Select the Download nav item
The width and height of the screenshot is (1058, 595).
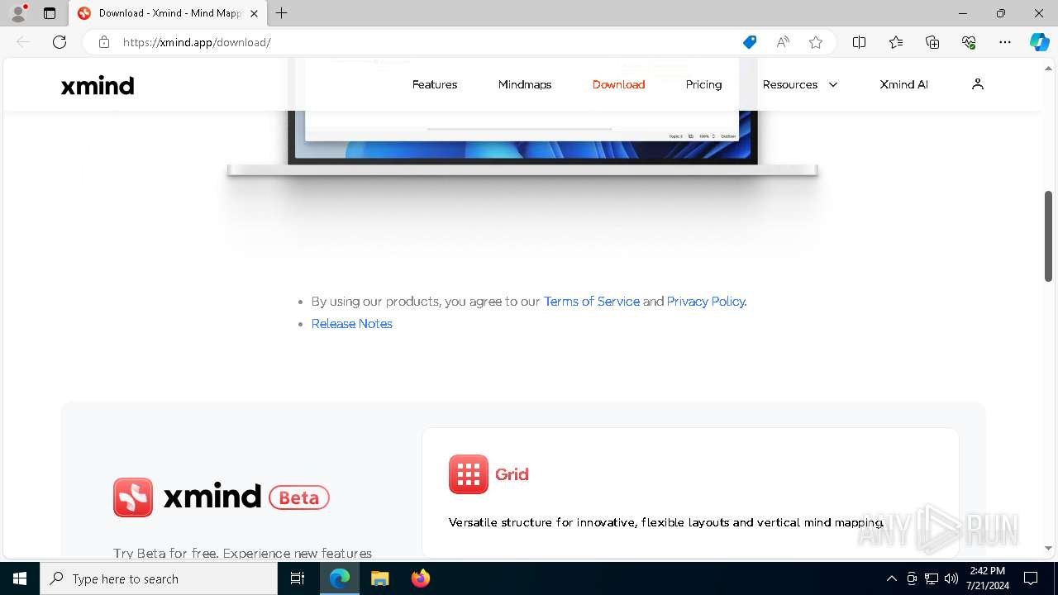[618, 84]
